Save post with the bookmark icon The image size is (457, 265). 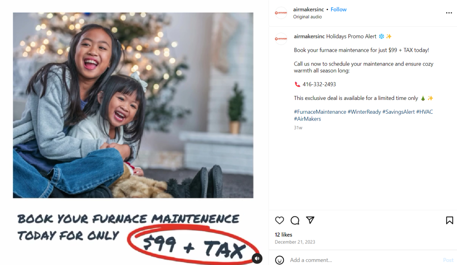click(449, 220)
